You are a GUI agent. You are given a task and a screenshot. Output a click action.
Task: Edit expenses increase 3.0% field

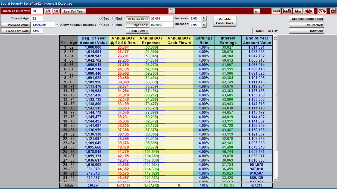pos(195,25)
